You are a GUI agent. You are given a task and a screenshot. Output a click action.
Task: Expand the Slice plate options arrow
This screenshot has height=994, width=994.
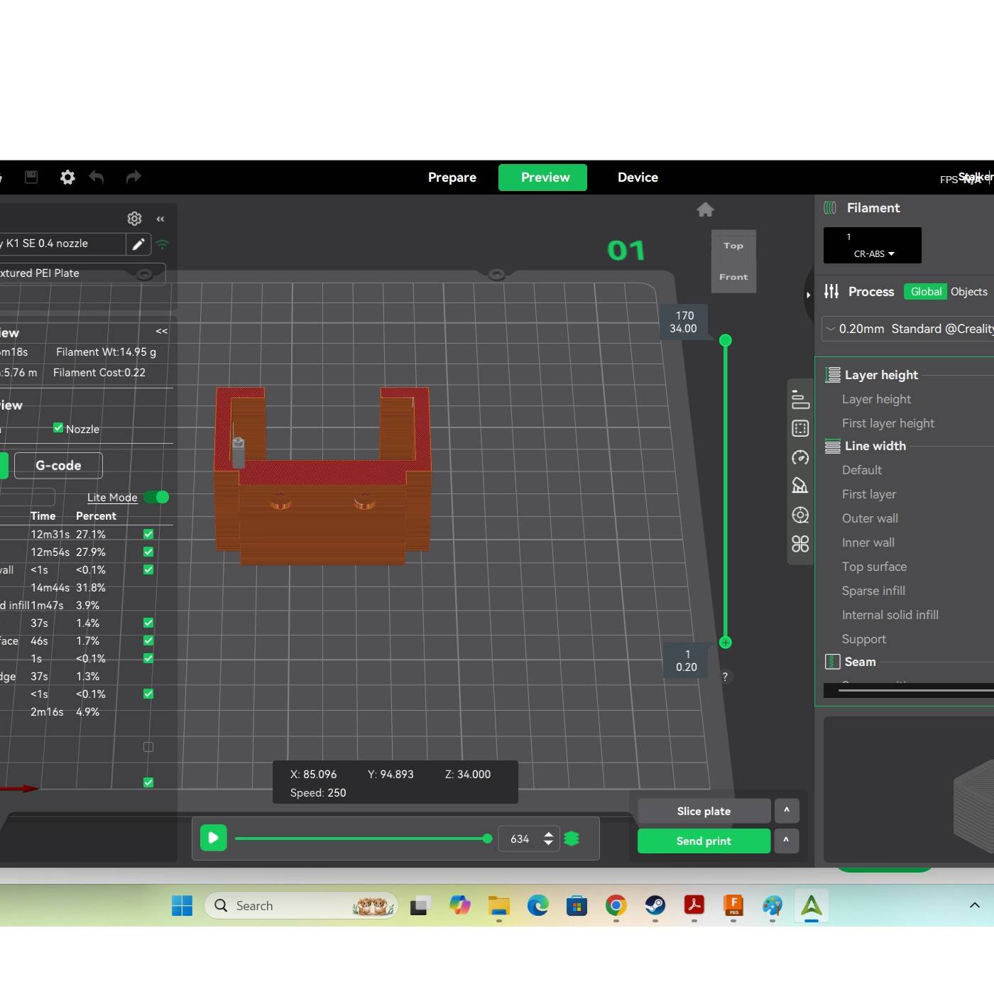(x=786, y=811)
